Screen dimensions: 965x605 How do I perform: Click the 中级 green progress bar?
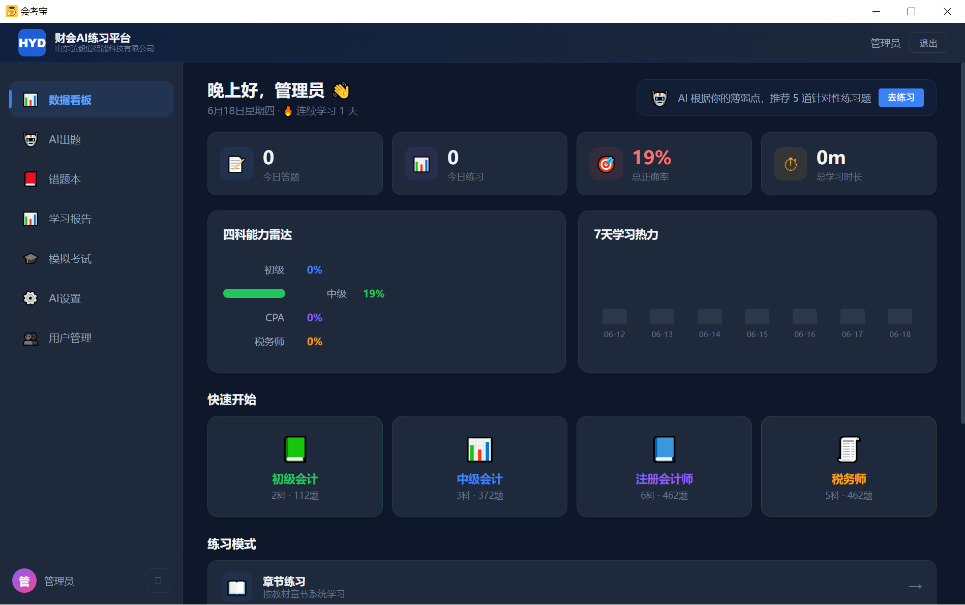[254, 293]
